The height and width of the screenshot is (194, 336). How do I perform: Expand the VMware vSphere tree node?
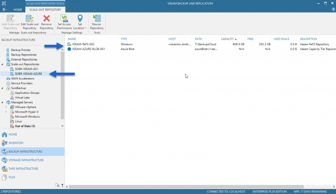(x=6, y=107)
